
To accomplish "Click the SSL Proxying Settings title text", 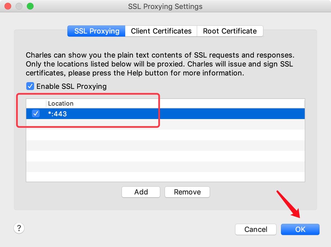I will [165, 6].
